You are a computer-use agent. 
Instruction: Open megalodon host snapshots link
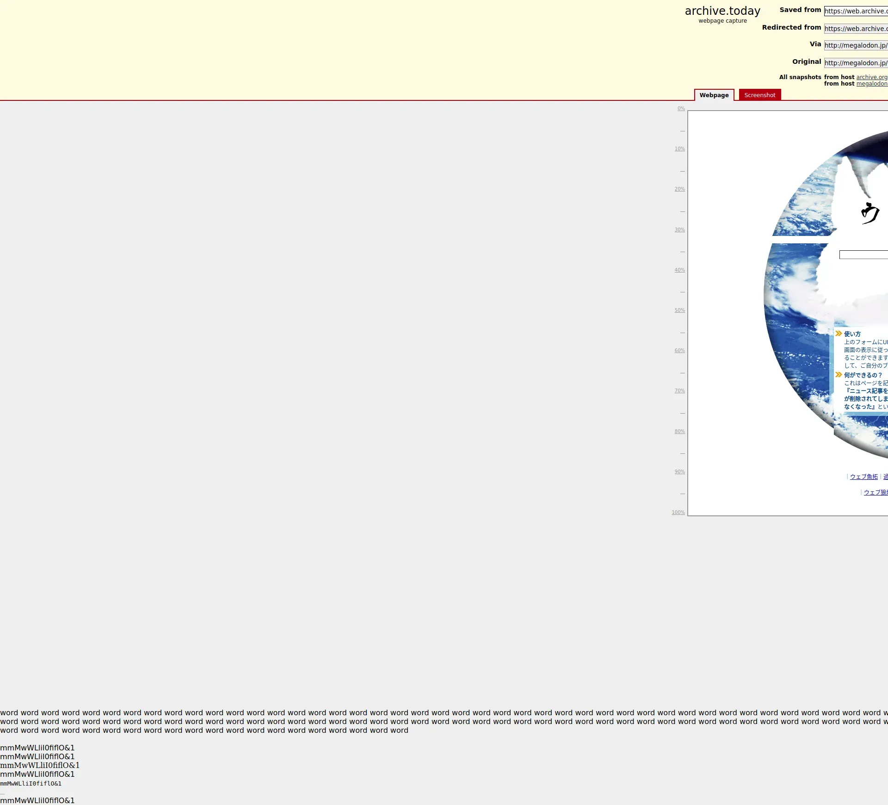pyautogui.click(x=871, y=84)
